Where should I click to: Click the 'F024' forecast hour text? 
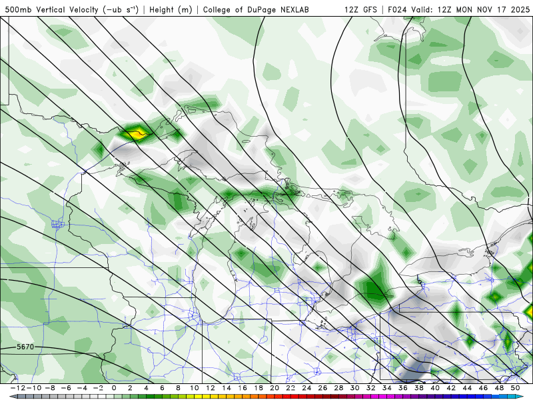click(x=396, y=9)
